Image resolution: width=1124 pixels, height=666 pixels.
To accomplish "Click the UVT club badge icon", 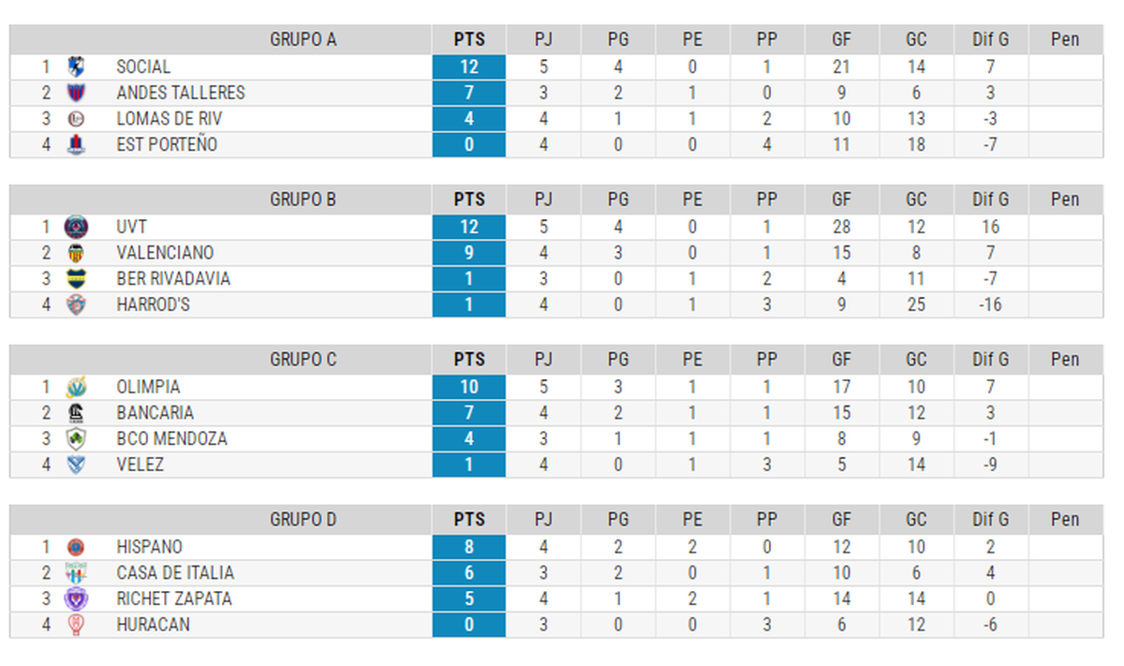I will click(76, 227).
